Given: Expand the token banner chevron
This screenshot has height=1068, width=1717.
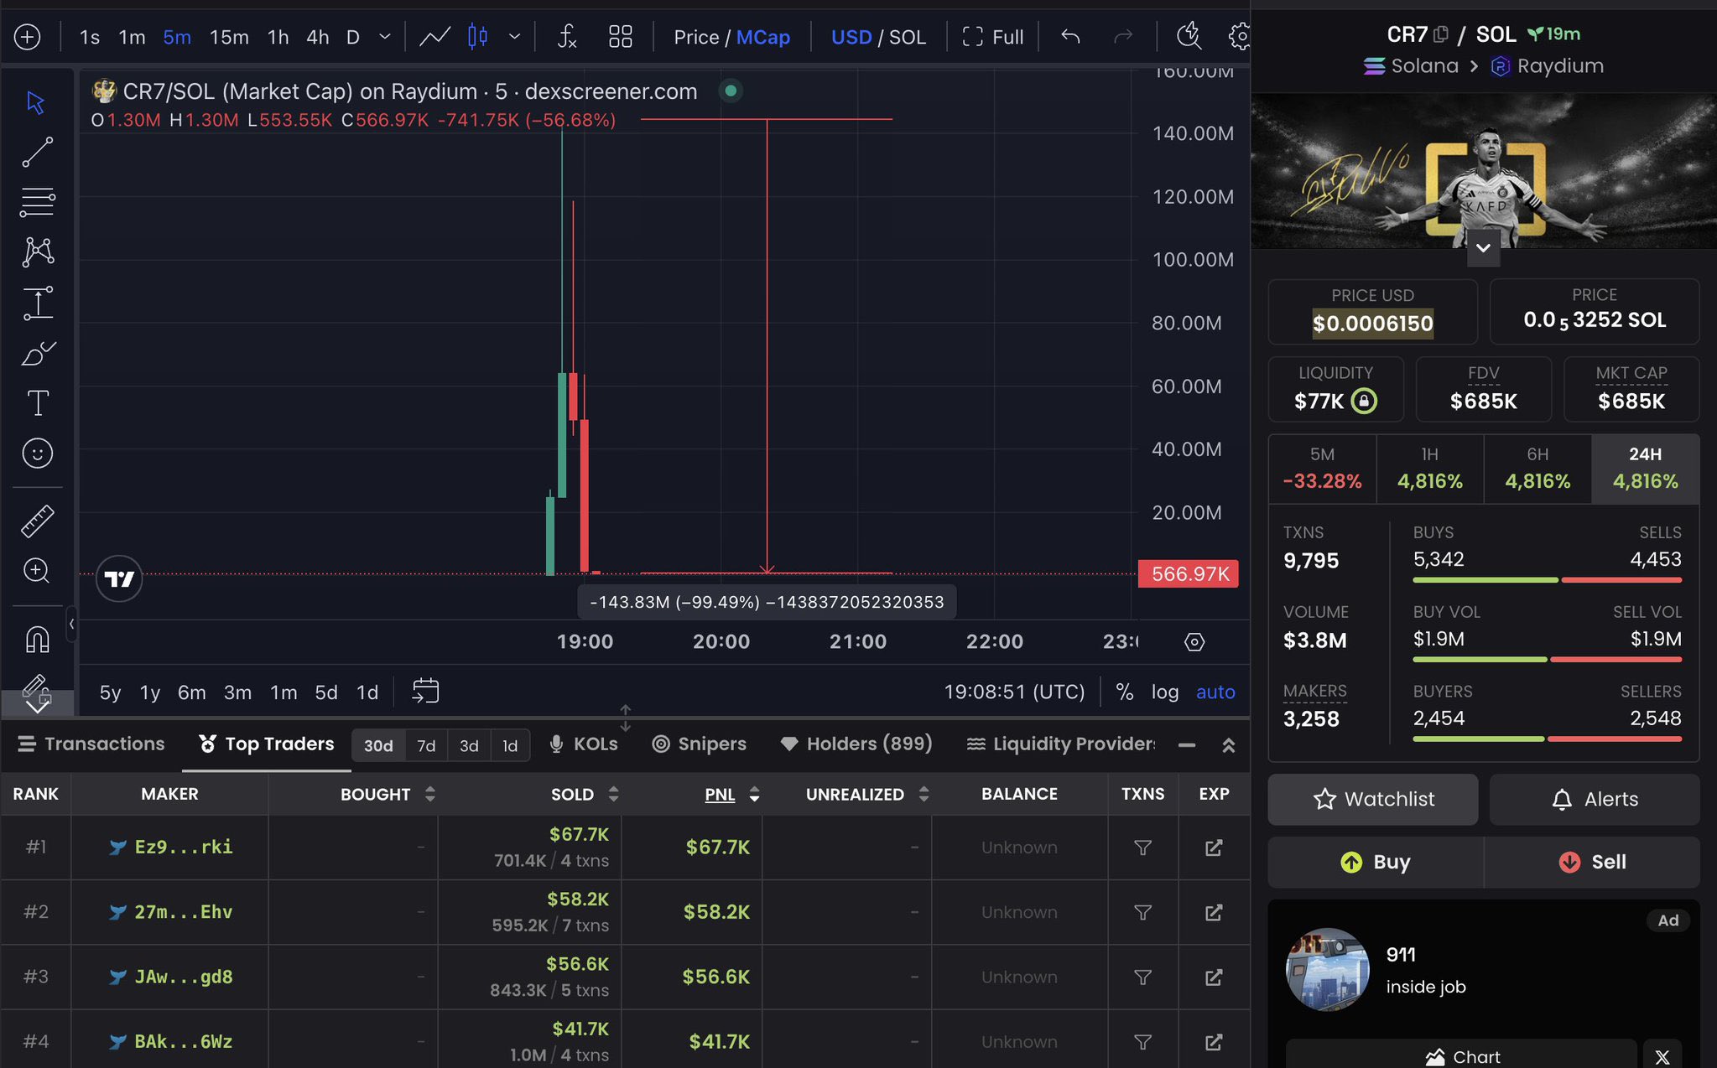Looking at the screenshot, I should 1483,248.
